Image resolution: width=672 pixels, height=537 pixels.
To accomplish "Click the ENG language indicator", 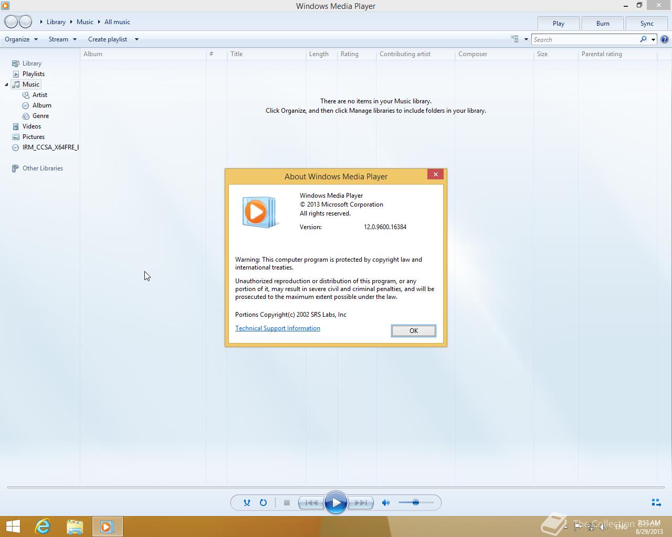I will click(621, 527).
